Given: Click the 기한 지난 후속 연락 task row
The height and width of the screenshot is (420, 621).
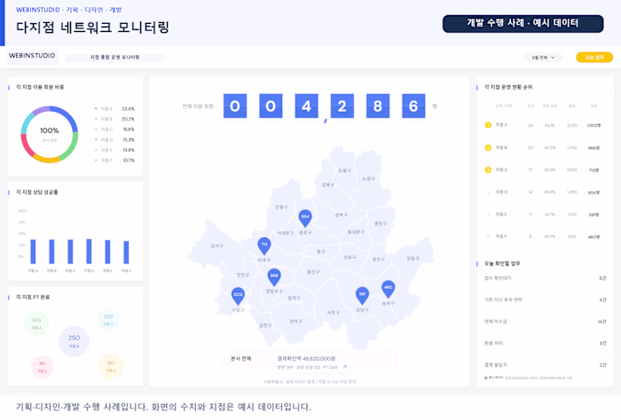Looking at the screenshot, I should click(x=545, y=299).
